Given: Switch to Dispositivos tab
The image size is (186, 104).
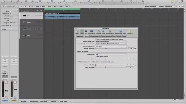Looking at the screenshot, I should coord(80,36).
